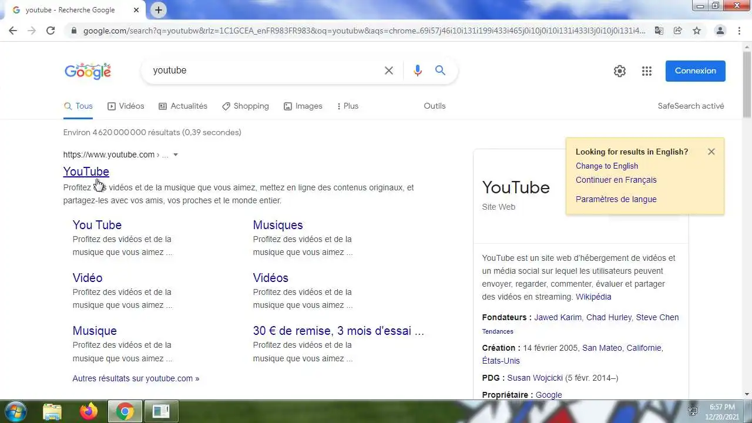Click the translate page icon in address bar
This screenshot has height=423, width=752.
click(x=659, y=31)
